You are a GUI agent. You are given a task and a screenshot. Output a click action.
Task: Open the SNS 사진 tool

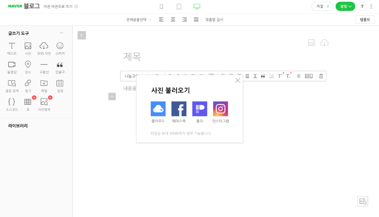pyautogui.click(x=44, y=49)
